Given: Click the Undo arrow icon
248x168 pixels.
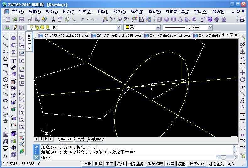Looking at the screenshot, I should point(83,19).
